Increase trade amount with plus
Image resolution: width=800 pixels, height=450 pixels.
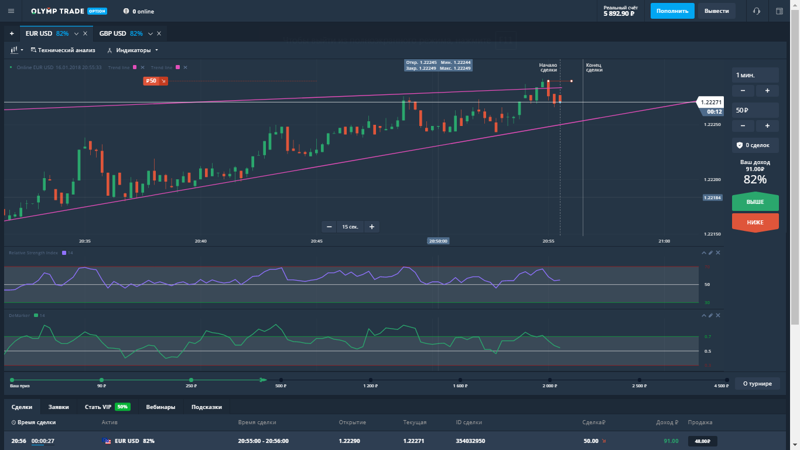point(767,126)
